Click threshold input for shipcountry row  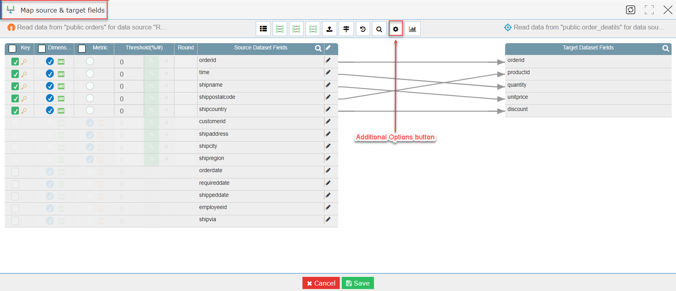[x=129, y=111]
